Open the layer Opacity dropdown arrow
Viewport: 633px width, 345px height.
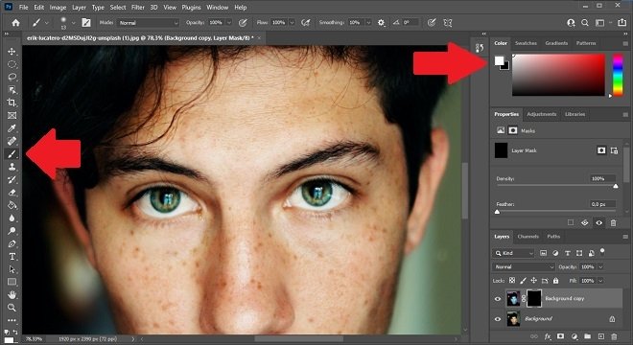(x=600, y=266)
